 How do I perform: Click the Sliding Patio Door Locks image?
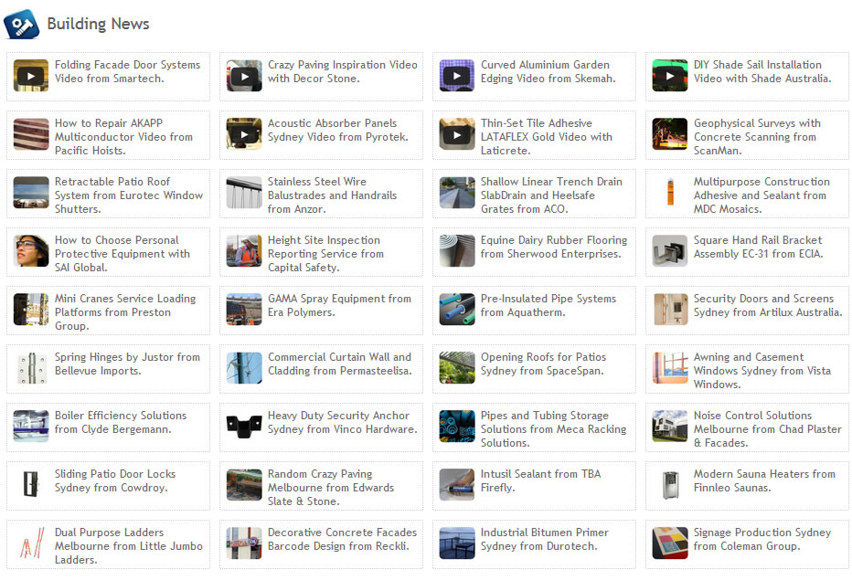(x=31, y=485)
